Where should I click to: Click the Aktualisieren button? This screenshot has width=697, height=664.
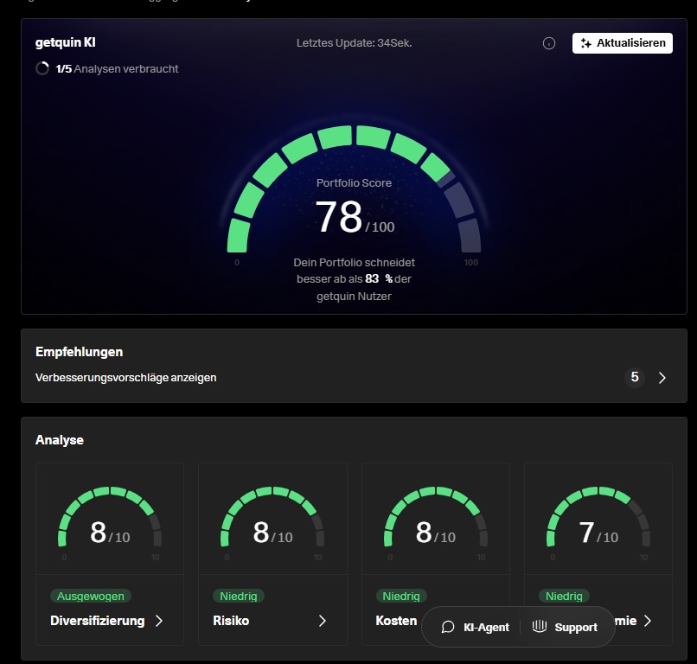623,43
